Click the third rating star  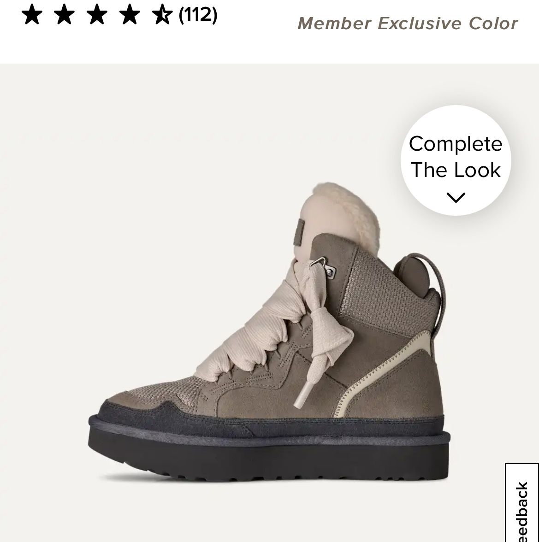click(x=97, y=15)
